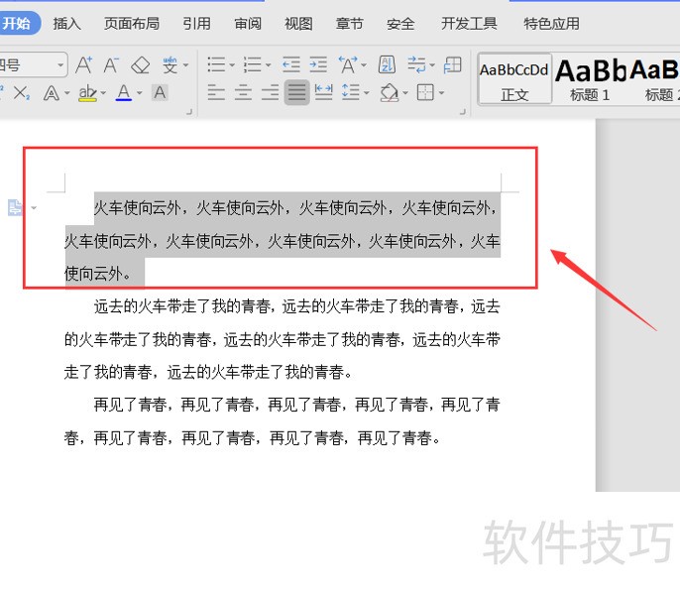
Task: Expand the bullet list dropdown arrow
Action: [x=232, y=65]
